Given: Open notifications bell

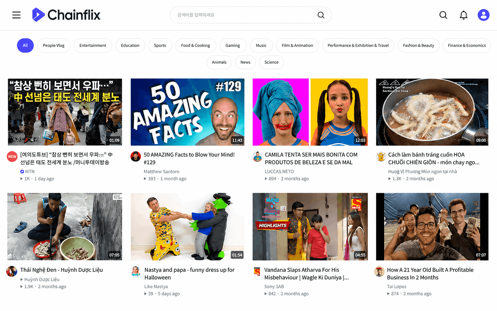Looking at the screenshot, I should pyautogui.click(x=463, y=15).
